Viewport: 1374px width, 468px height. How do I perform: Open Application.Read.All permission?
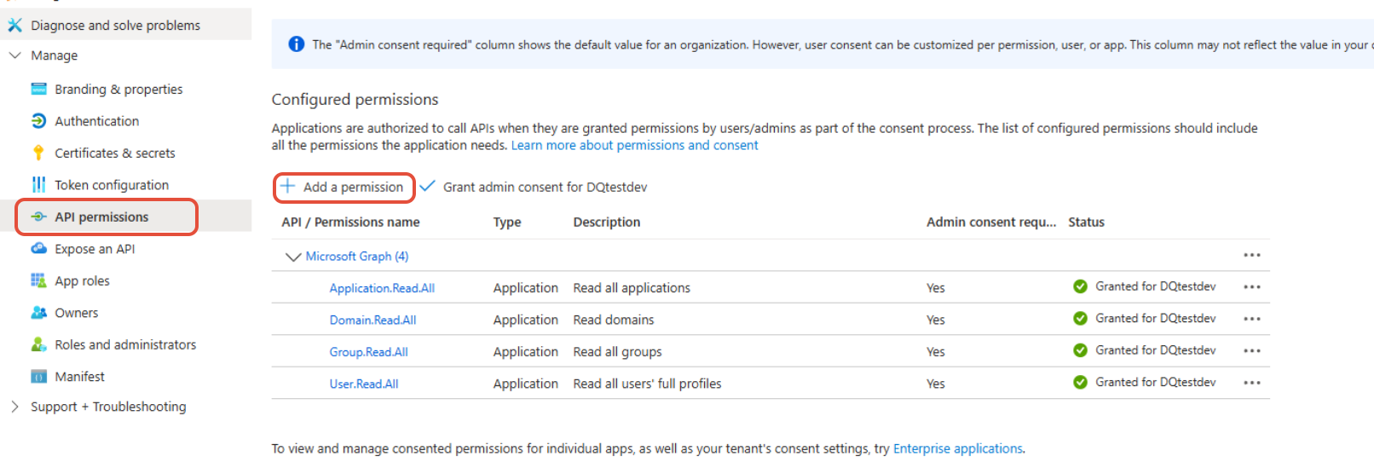(x=382, y=288)
